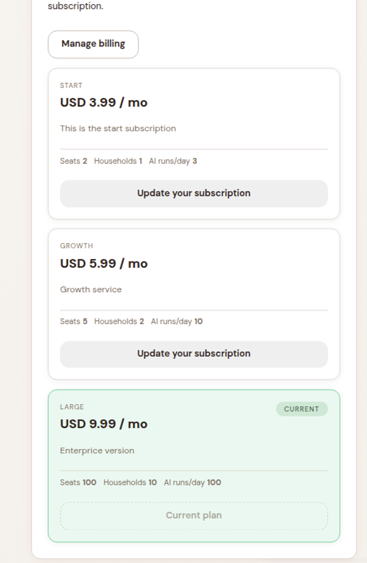Select the START plan title label

71,86
